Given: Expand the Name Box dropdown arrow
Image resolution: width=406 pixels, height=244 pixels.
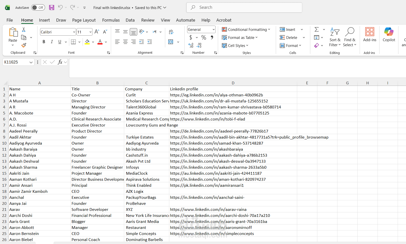Looking at the screenshot, I should [31, 62].
